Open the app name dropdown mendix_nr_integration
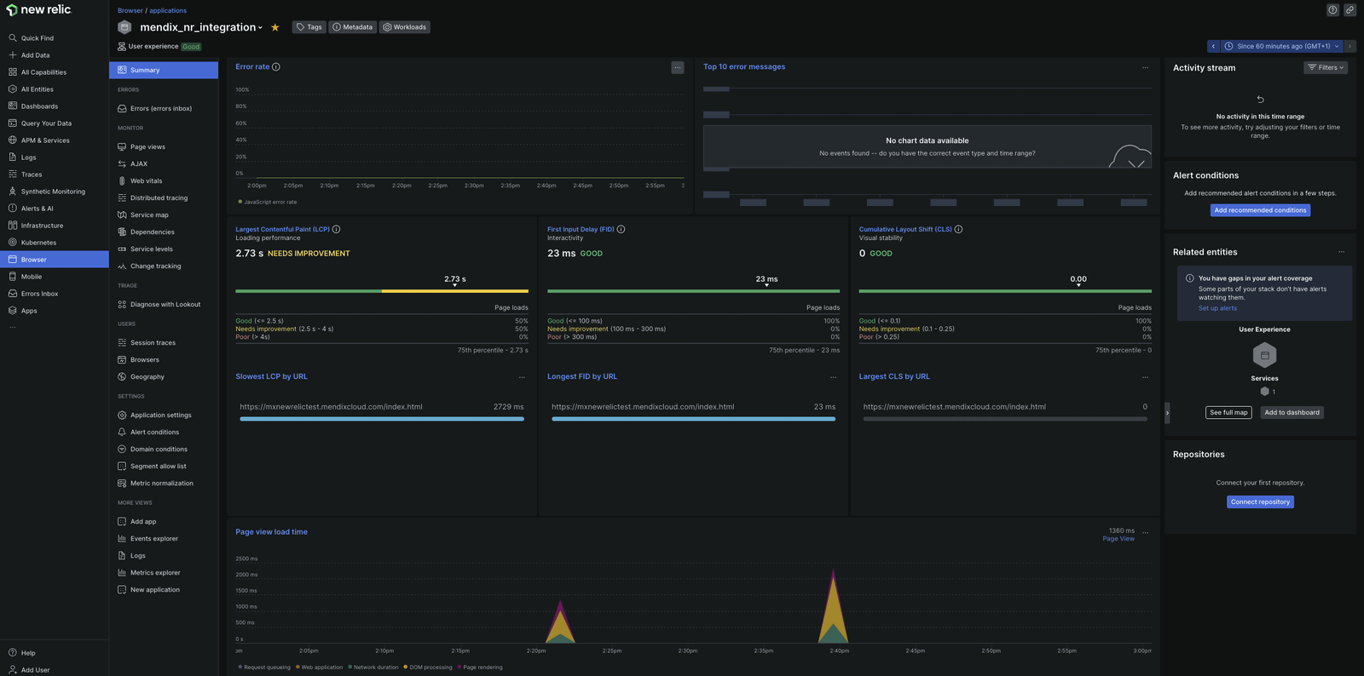Viewport: 1364px width, 676px height. [x=201, y=27]
